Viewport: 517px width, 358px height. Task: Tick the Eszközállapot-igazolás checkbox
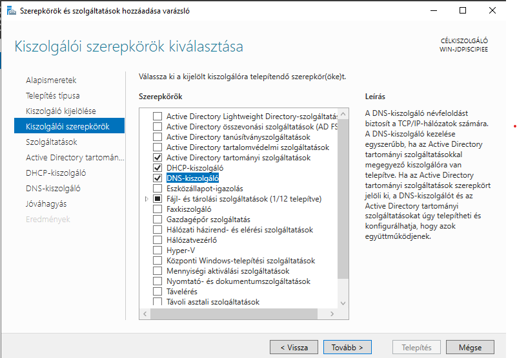(x=157, y=189)
